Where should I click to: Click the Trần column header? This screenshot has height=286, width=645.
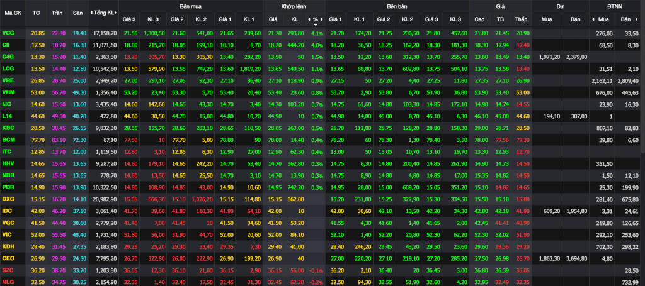57,13
